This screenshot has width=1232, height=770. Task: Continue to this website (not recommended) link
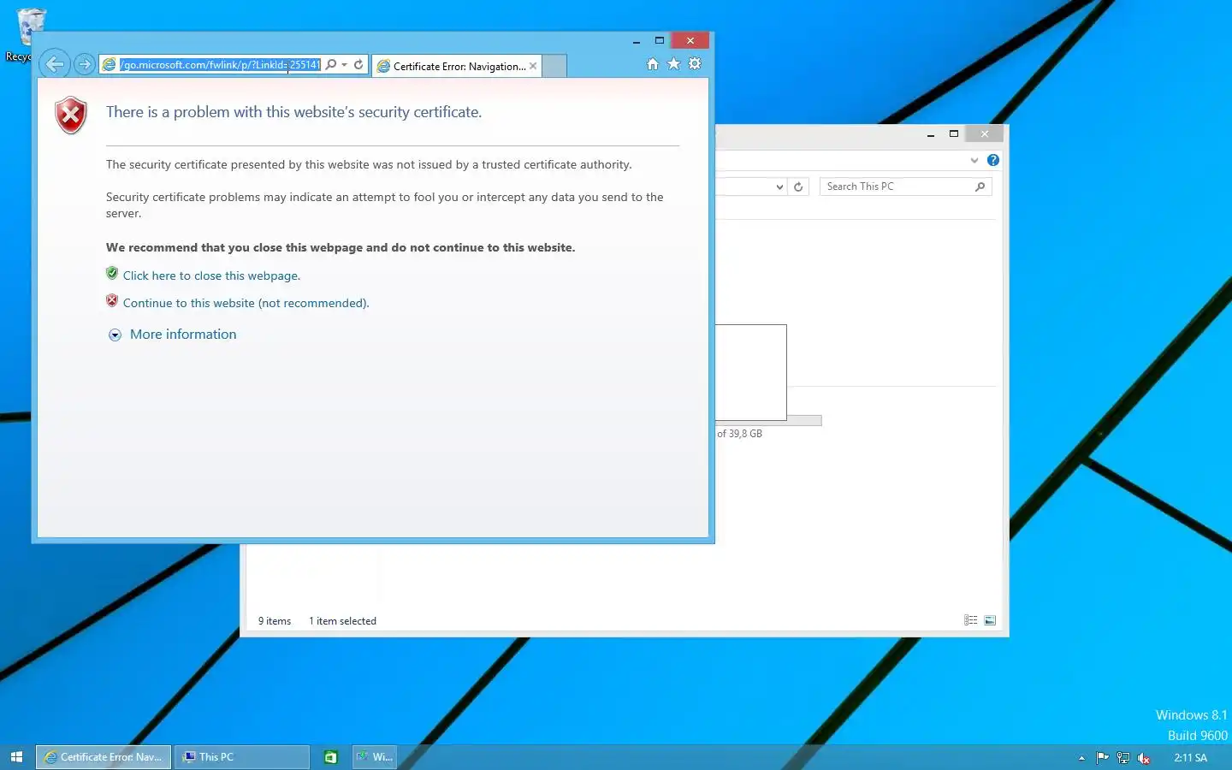click(246, 303)
